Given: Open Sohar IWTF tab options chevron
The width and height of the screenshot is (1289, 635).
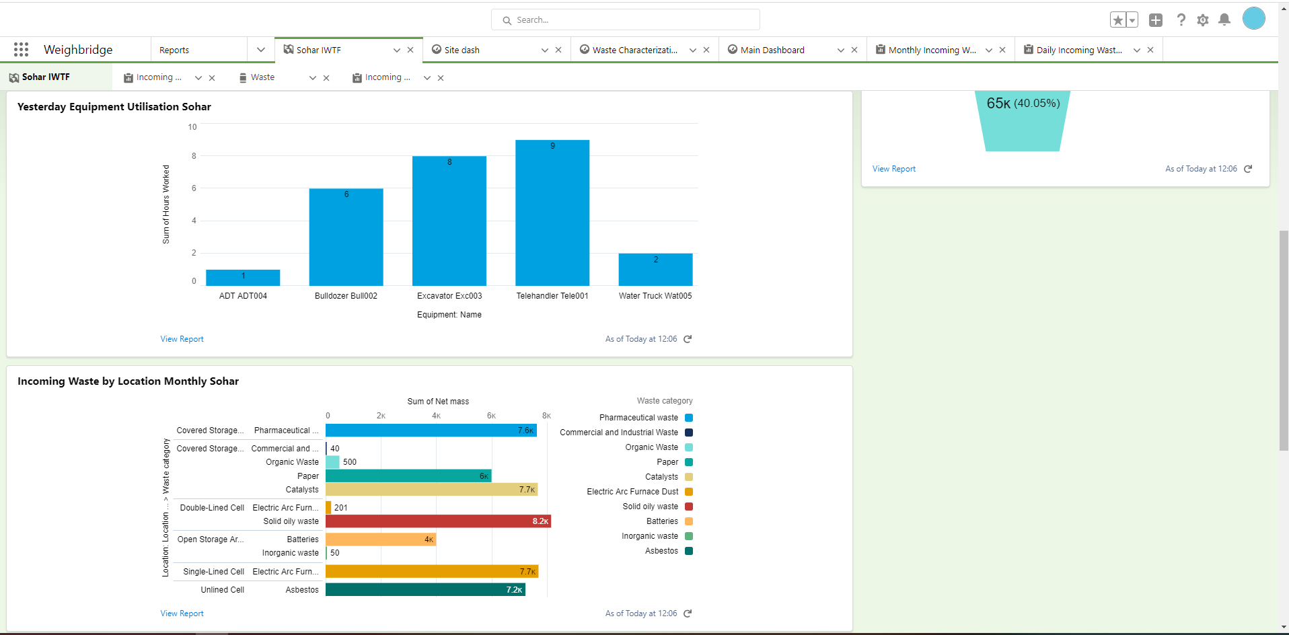Looking at the screenshot, I should (x=397, y=50).
